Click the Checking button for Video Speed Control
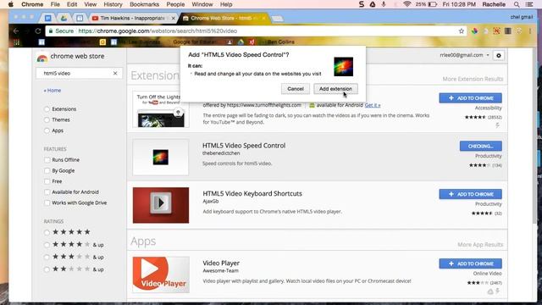Viewport: 542px width, 305px height. point(480,146)
